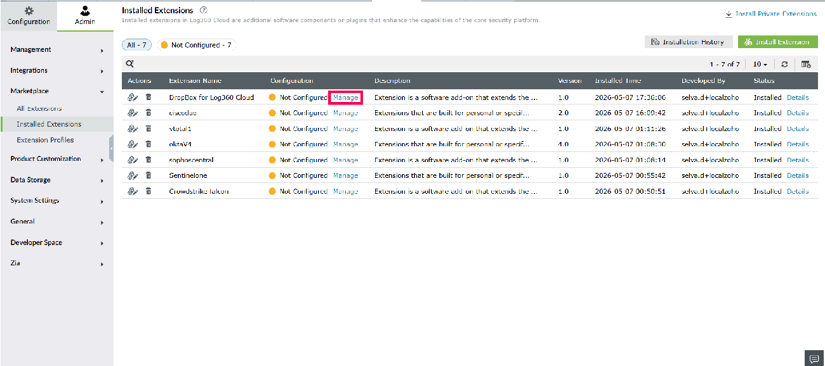Open configure icon for ciscoduo row
The image size is (825, 366).
(133, 113)
